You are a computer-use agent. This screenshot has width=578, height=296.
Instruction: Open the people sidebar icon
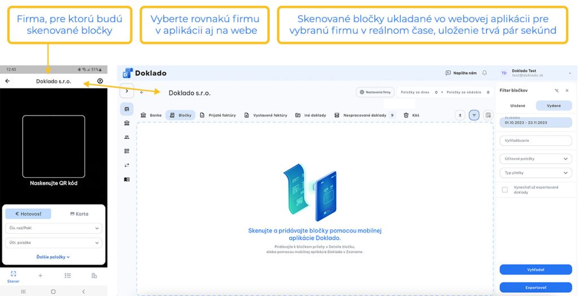pyautogui.click(x=127, y=137)
